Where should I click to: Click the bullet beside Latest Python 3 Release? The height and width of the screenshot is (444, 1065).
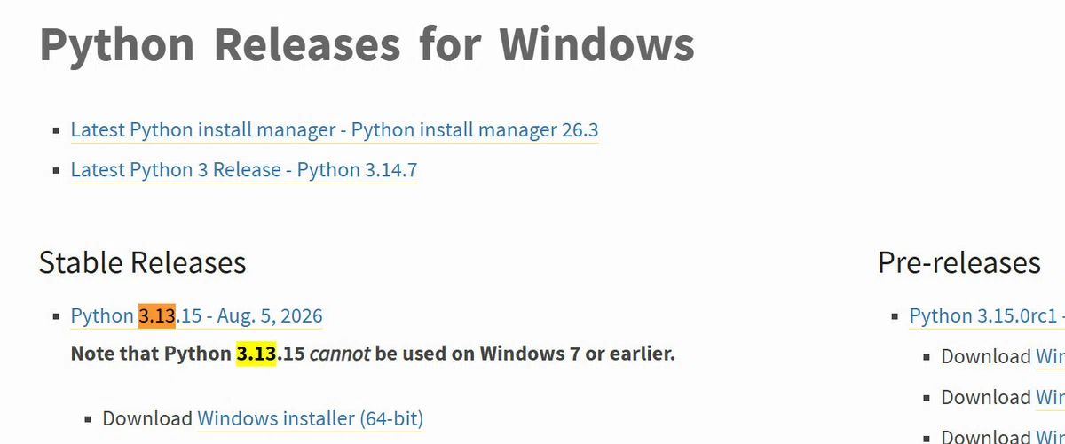click(57, 171)
